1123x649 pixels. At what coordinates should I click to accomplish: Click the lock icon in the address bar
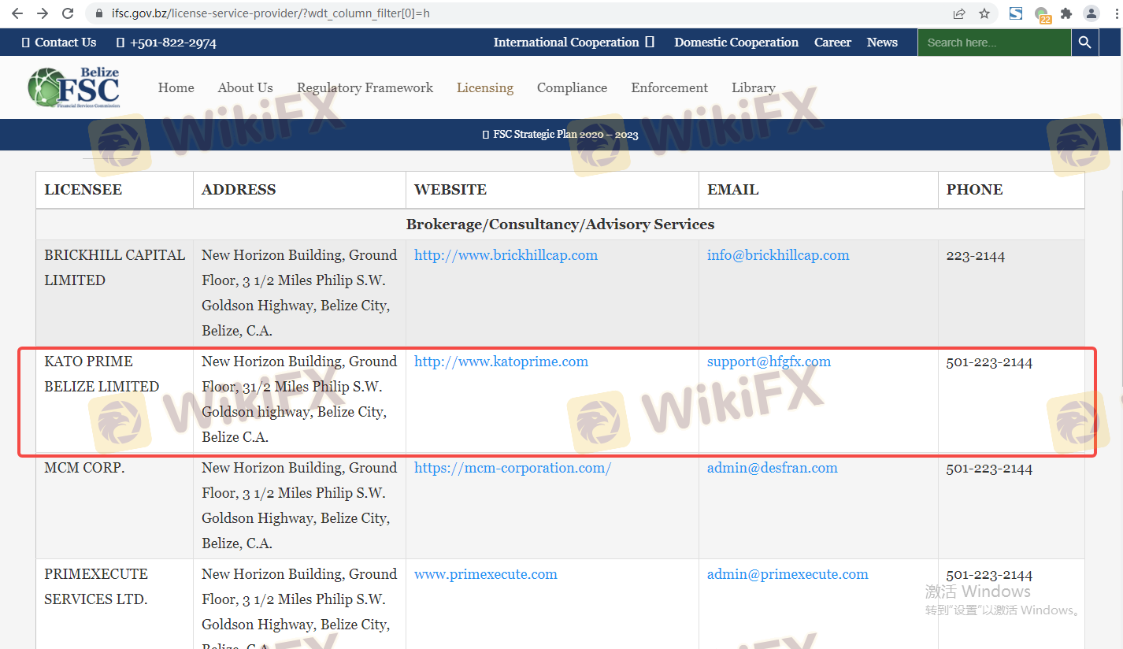[99, 13]
